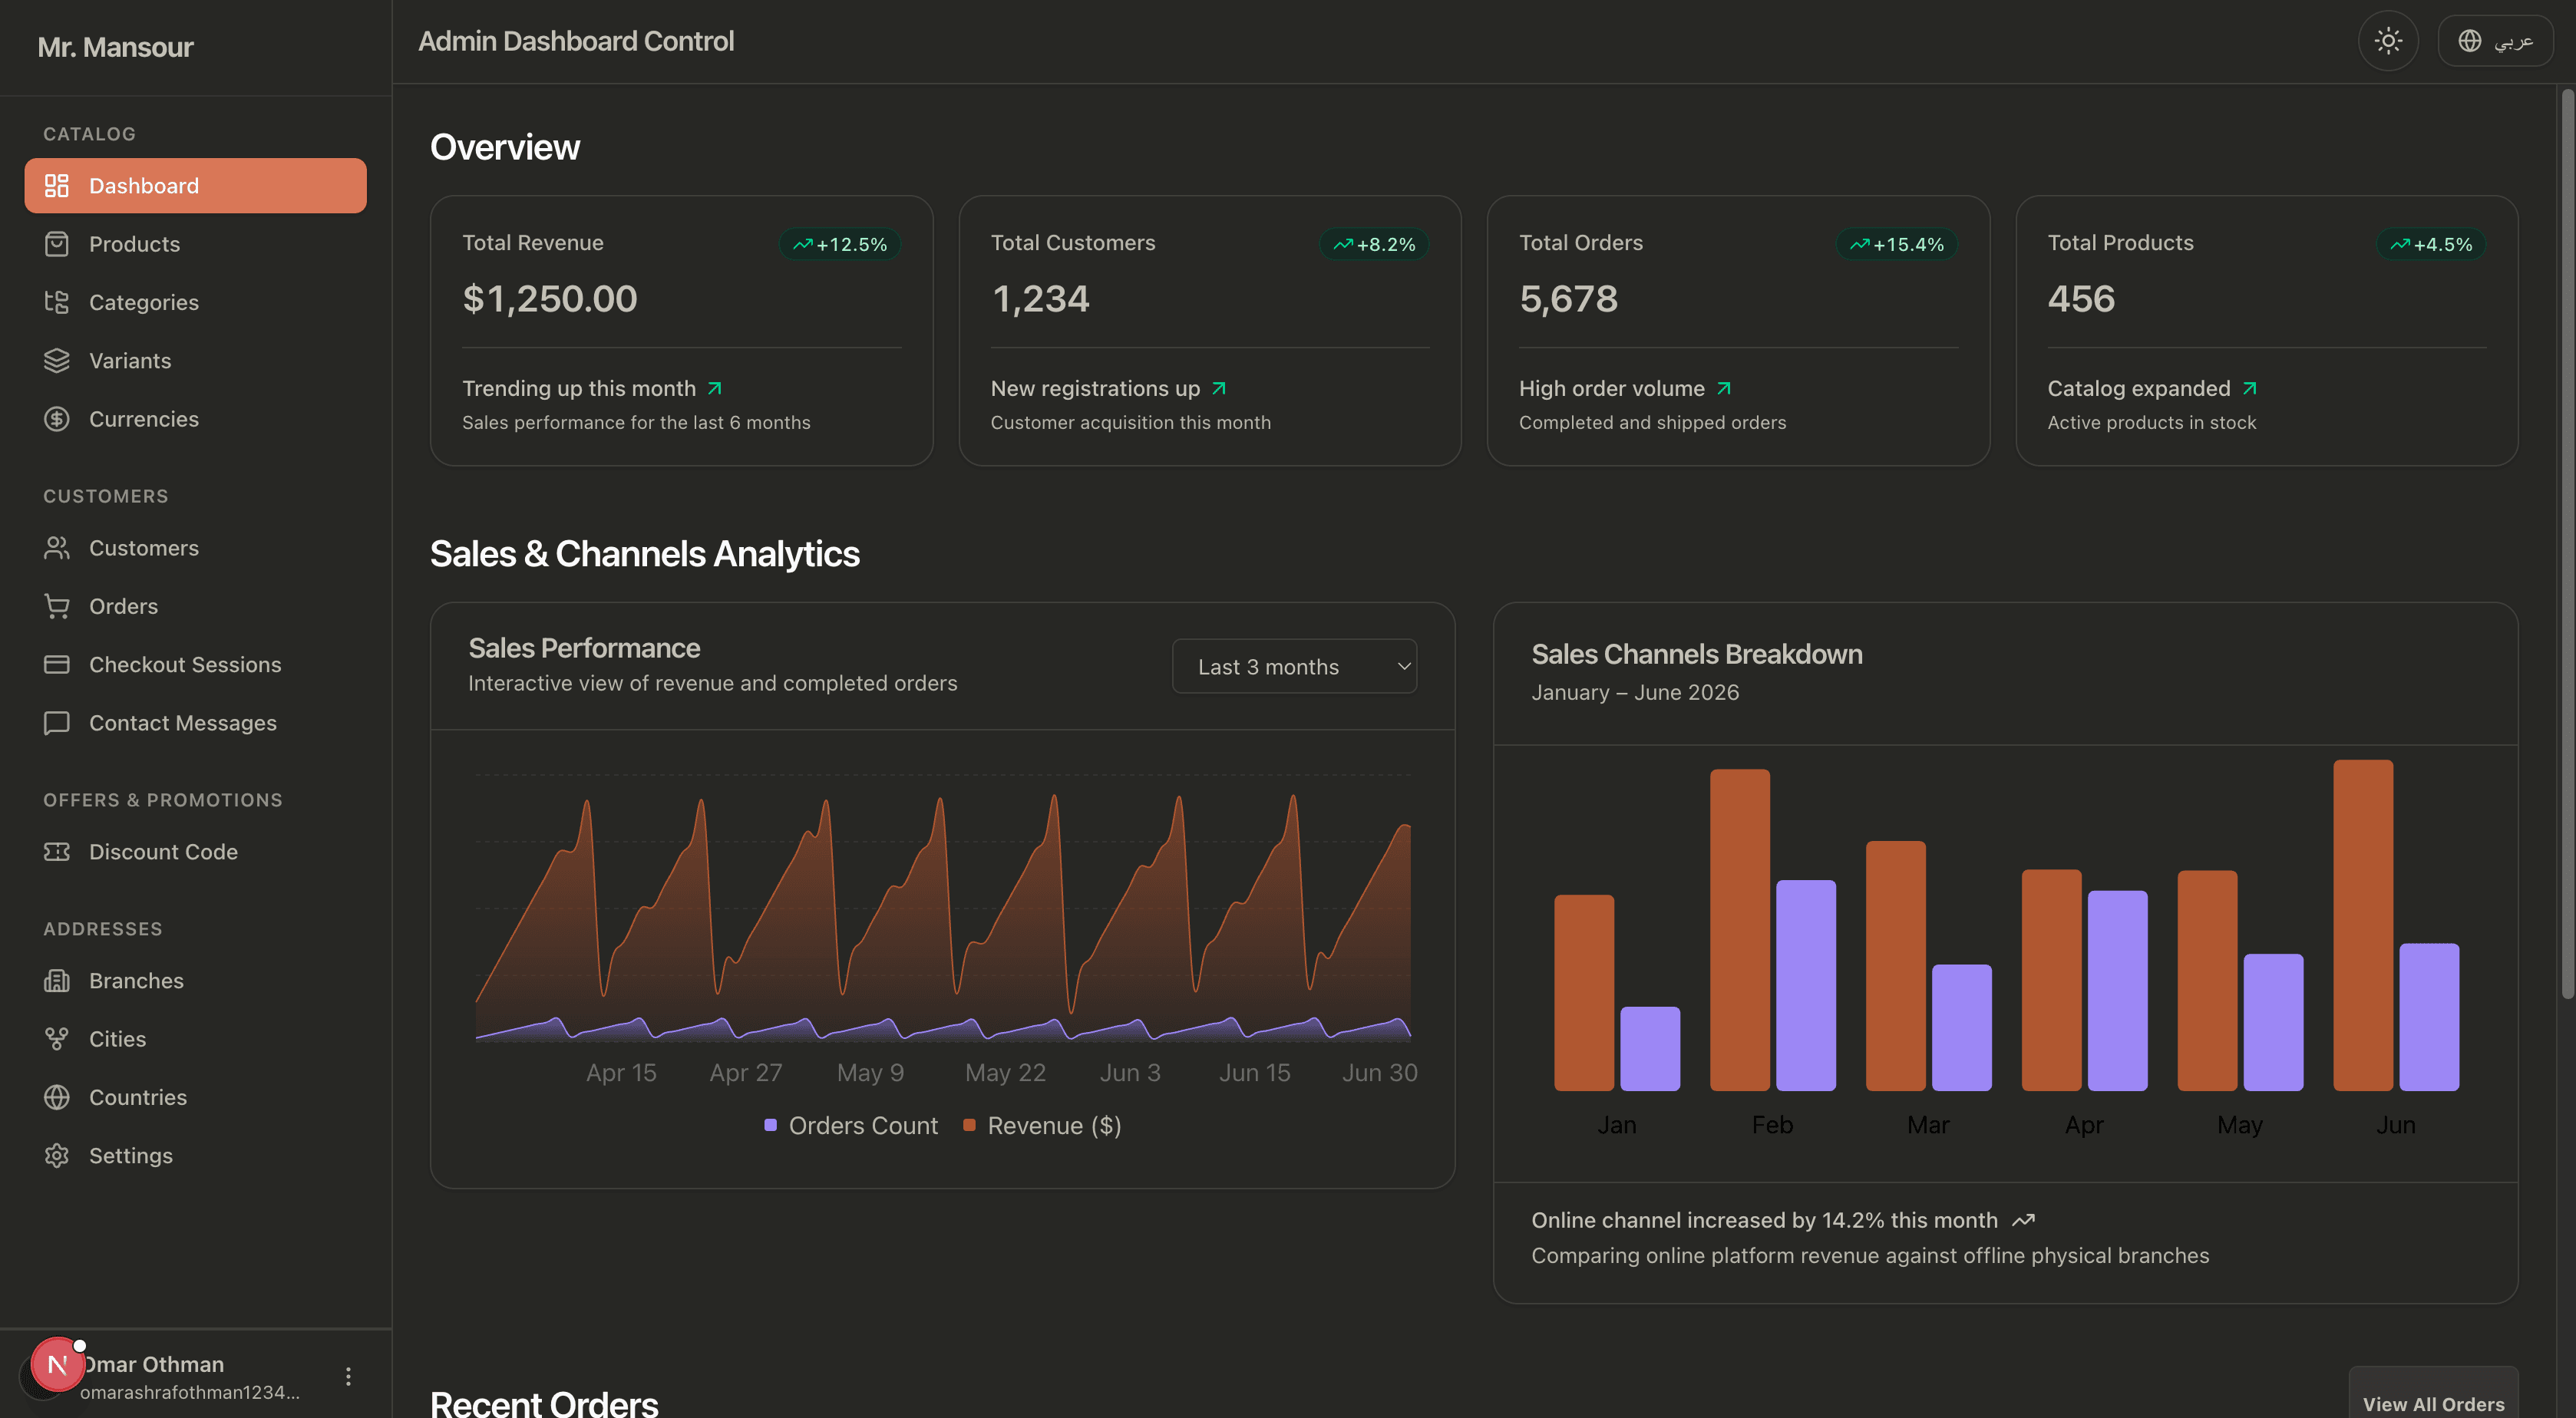2576x1418 pixels.
Task: Click arrow icon beside Trending up this month
Action: coord(715,389)
